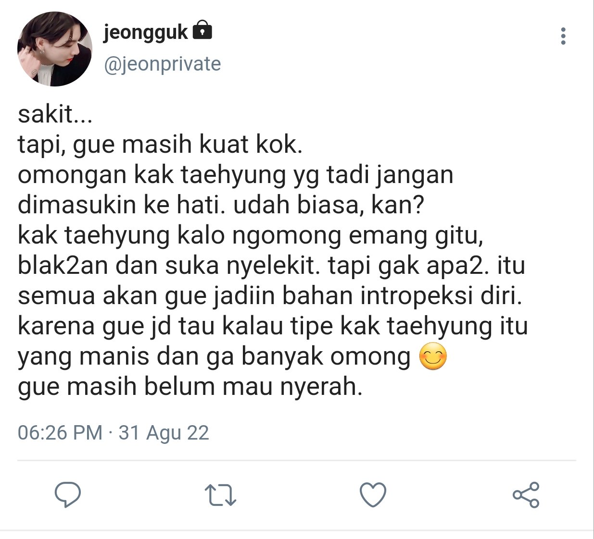The image size is (594, 539).
Task: Click the word intropeksi in the tweet
Action: [x=417, y=296]
